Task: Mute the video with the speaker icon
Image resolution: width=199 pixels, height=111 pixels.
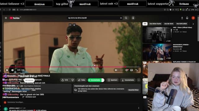Action: pyautogui.click(x=12, y=70)
